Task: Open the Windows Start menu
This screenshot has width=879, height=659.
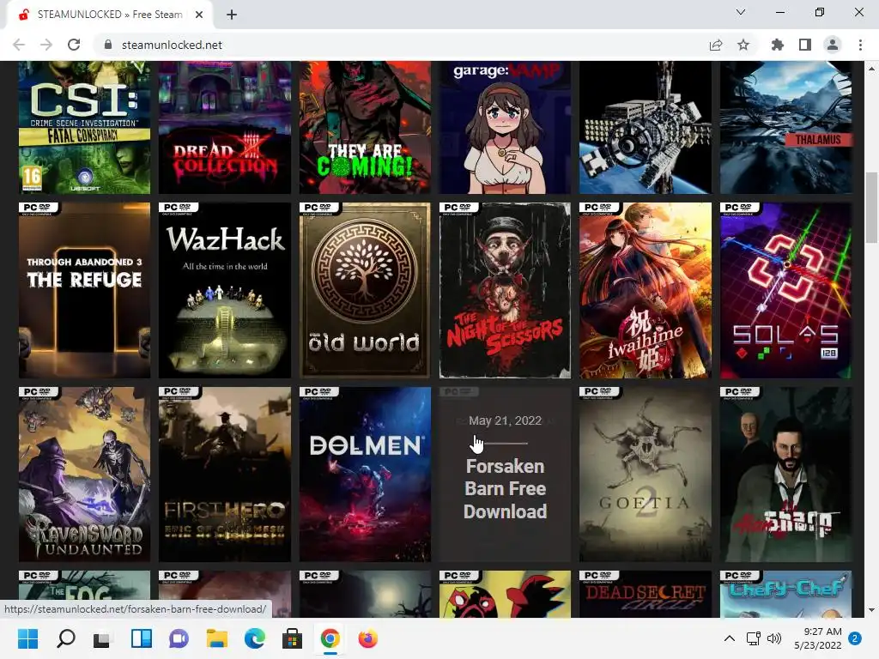Action: point(28,638)
